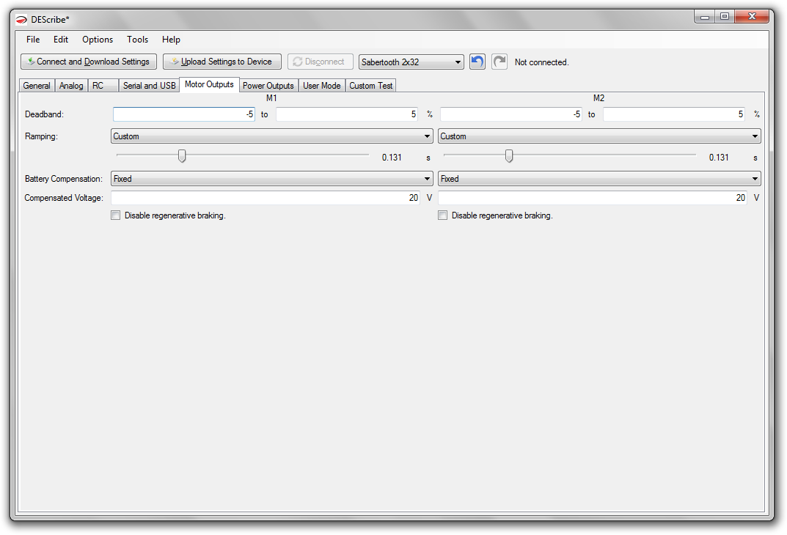This screenshot has height=535, width=787.
Task: Click Upload Settings to Device button
Action: (x=222, y=62)
